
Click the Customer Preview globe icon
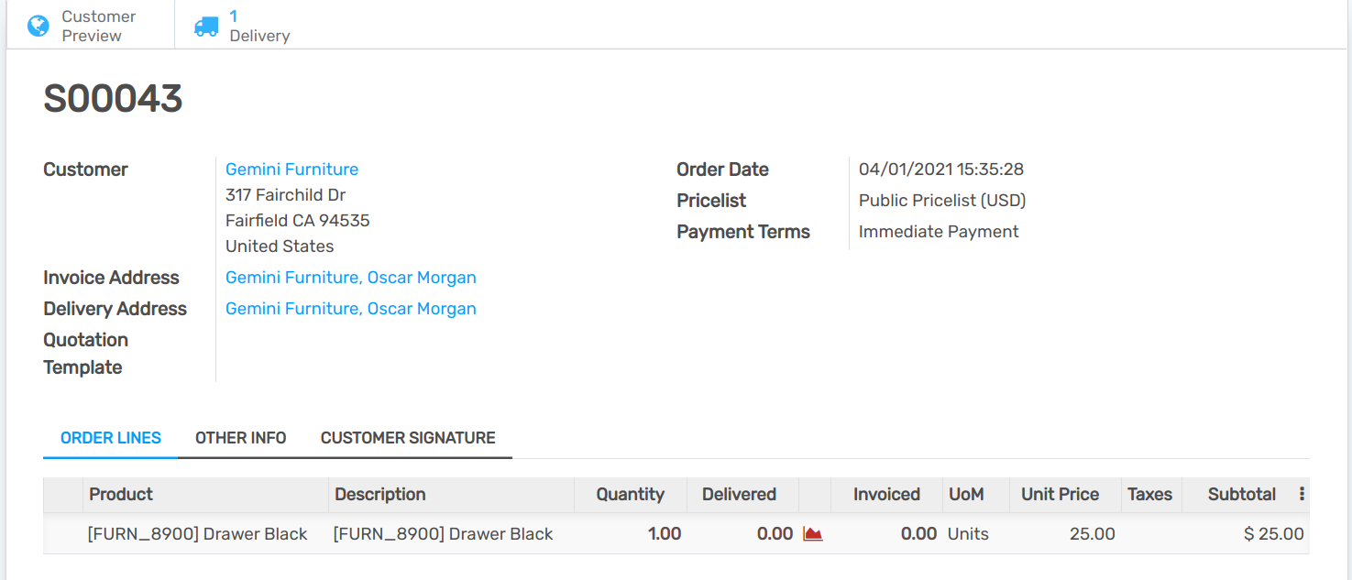click(38, 26)
